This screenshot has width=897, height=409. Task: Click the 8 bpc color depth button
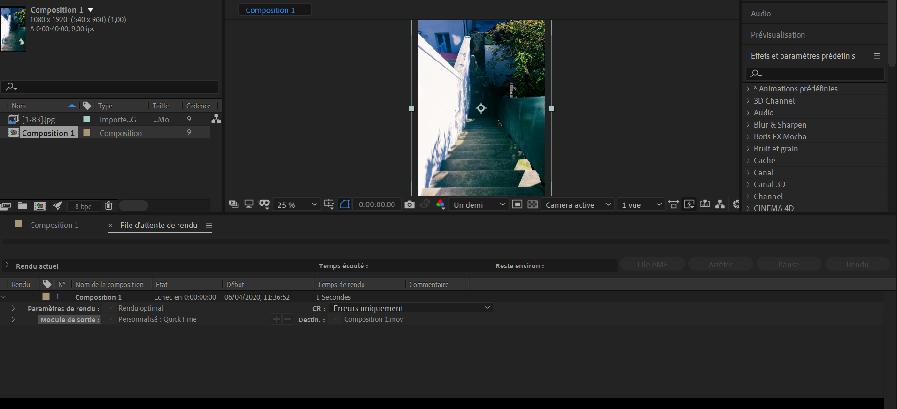click(83, 206)
